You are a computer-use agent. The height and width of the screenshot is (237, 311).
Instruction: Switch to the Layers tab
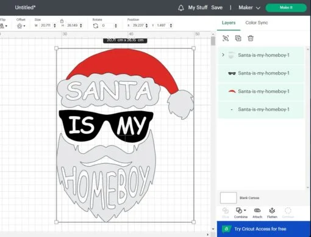229,23
